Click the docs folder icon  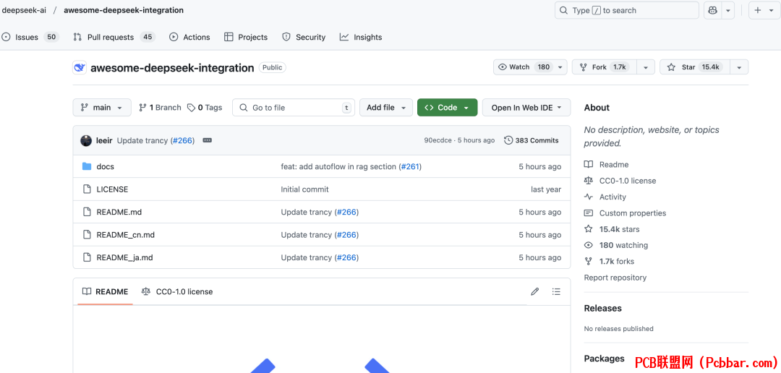coord(88,166)
